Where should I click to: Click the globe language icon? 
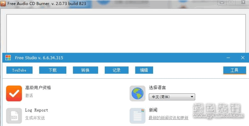click(x=138, y=93)
